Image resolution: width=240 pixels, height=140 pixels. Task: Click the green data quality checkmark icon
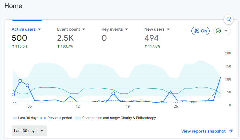pos(218,31)
